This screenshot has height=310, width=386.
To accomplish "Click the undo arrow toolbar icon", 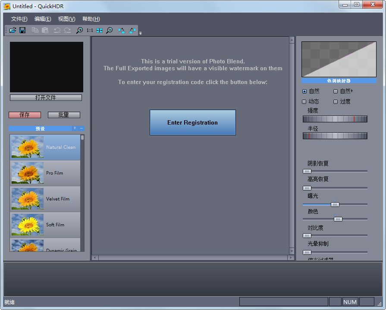I will 57,30.
